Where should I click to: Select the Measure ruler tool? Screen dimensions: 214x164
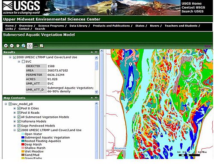[36, 46]
